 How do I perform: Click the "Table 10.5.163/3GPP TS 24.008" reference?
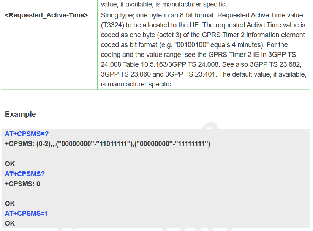(166, 64)
